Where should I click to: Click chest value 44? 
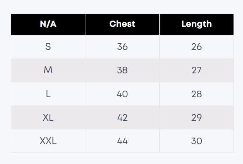point(122,141)
